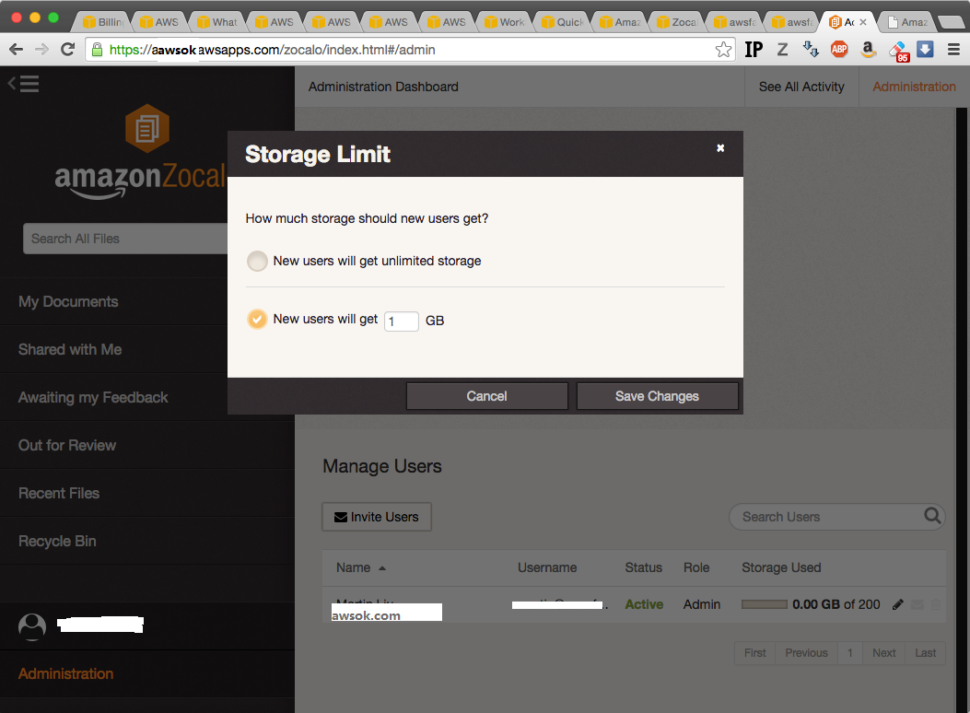Click the envelope icon in the user row
The width and height of the screenshot is (970, 713).
[x=917, y=604]
